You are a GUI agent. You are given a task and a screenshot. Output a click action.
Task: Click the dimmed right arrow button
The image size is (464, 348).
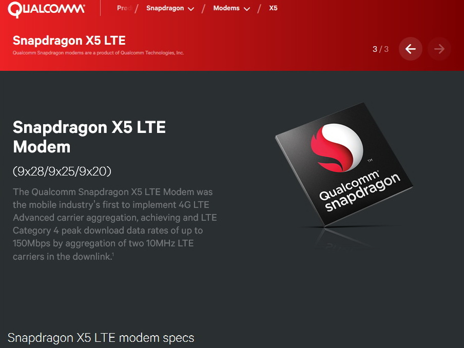pyautogui.click(x=439, y=49)
